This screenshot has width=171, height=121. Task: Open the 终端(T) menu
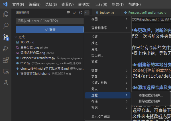pos(118,5)
